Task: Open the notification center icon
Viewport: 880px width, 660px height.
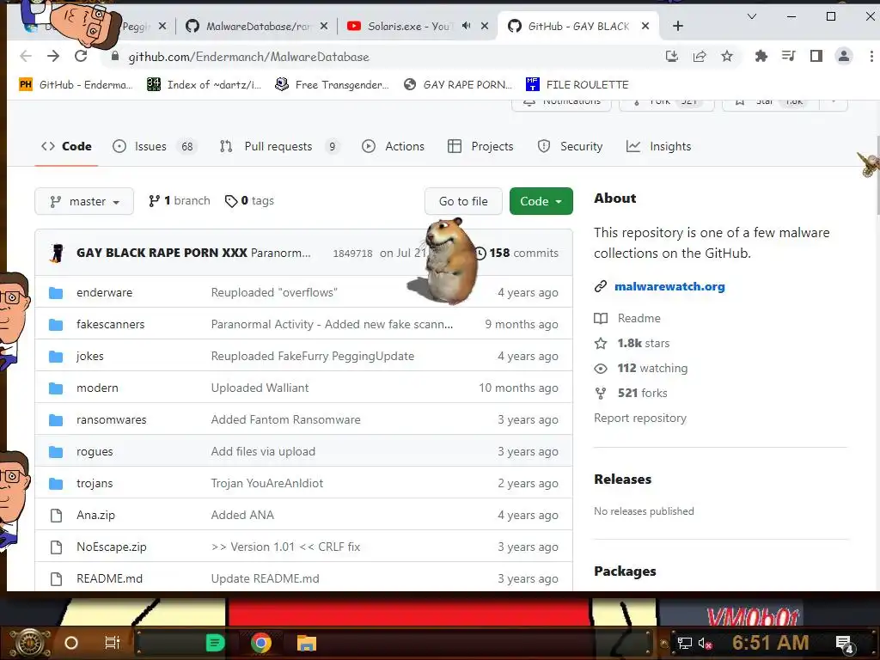Action: (x=845, y=644)
